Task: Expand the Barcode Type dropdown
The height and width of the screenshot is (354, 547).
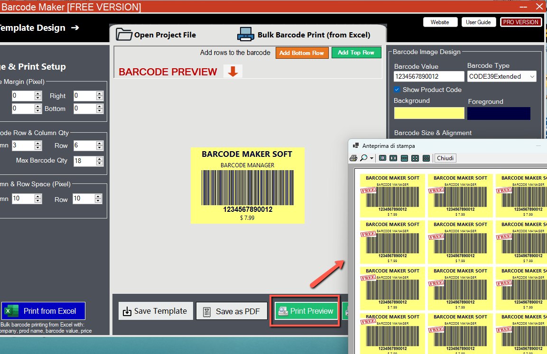Action: pyautogui.click(x=532, y=76)
